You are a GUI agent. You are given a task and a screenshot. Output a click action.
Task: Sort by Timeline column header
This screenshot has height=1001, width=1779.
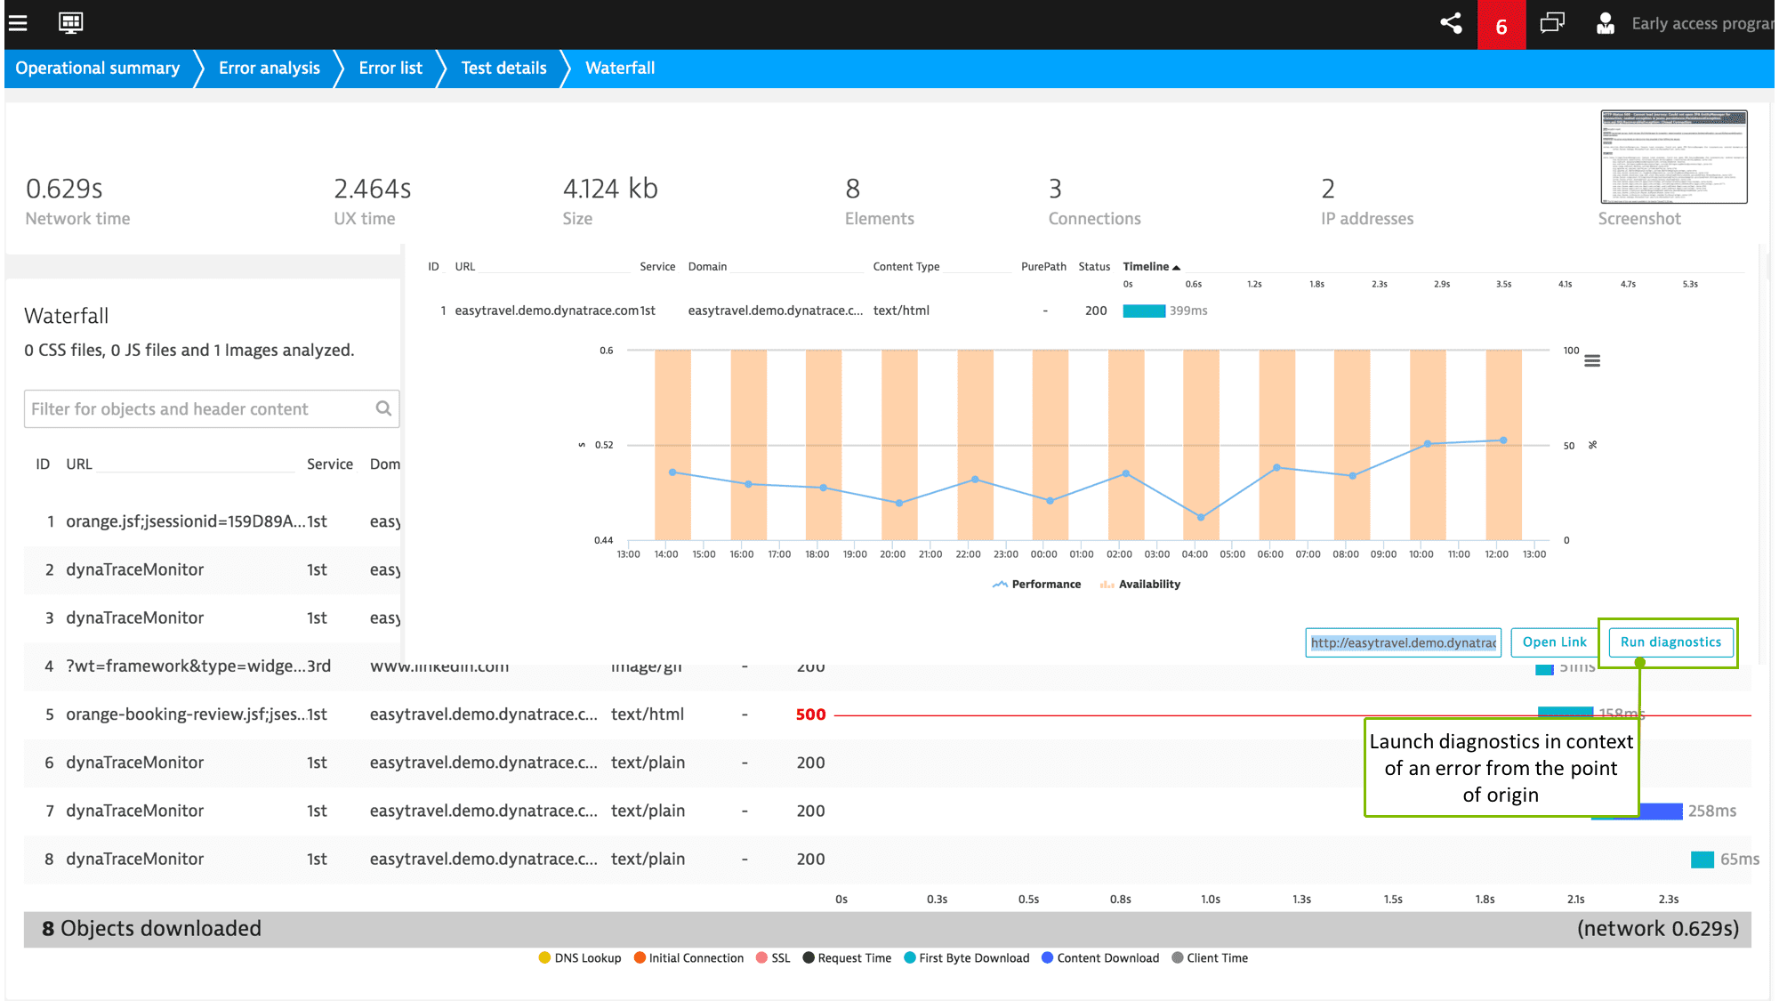click(1151, 267)
